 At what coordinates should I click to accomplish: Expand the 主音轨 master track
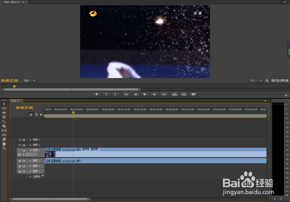[30, 177]
